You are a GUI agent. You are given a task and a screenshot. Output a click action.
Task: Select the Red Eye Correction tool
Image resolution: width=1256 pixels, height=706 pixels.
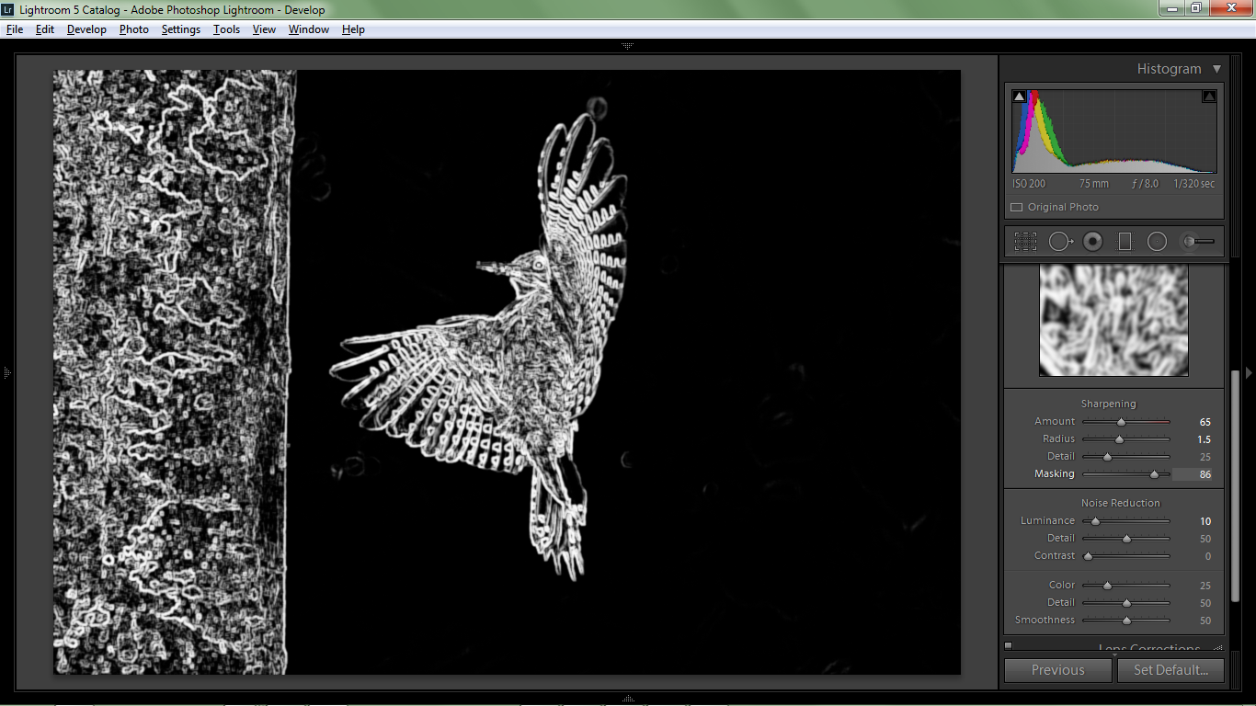click(1092, 242)
